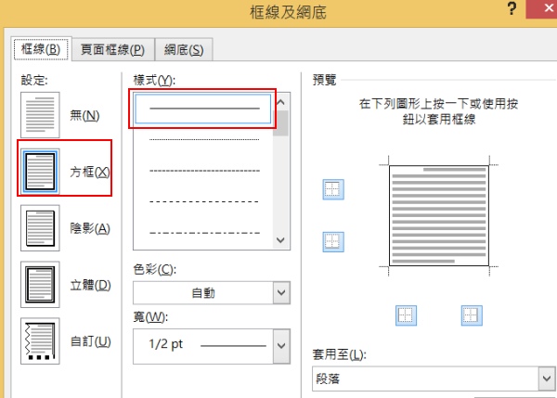This screenshot has width=557, height=398.
Task: Click the help question mark button
Action: pos(512,9)
